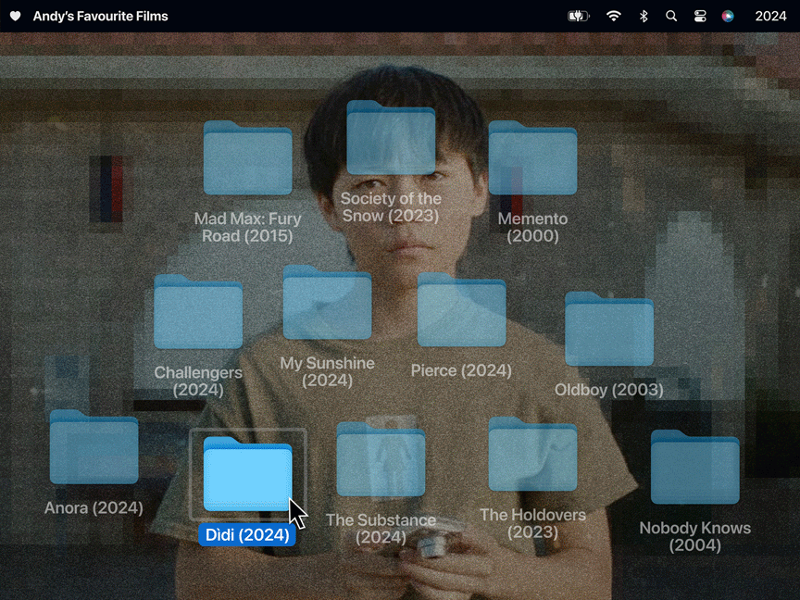The width and height of the screenshot is (800, 600).
Task: Click the battery charging status icon
Action: (579, 17)
